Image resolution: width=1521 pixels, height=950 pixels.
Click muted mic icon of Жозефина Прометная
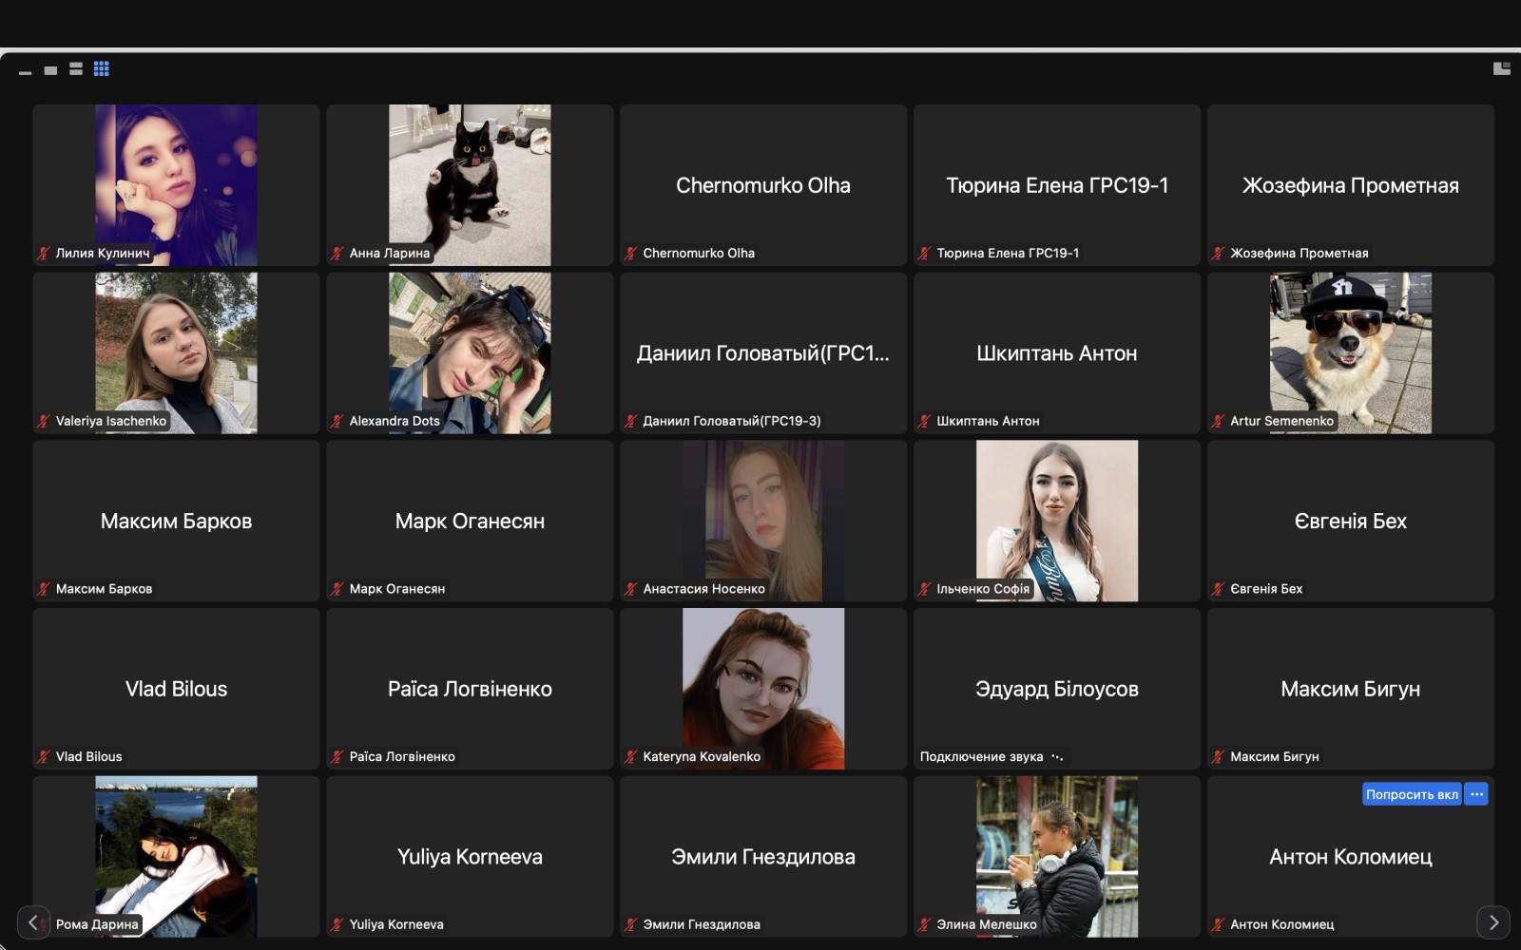click(1219, 253)
